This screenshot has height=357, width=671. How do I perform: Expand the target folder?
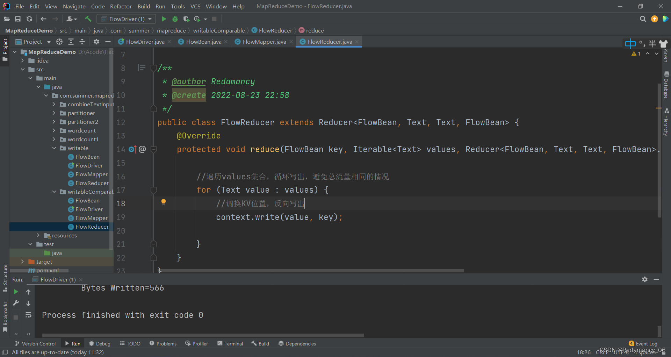[22, 262]
